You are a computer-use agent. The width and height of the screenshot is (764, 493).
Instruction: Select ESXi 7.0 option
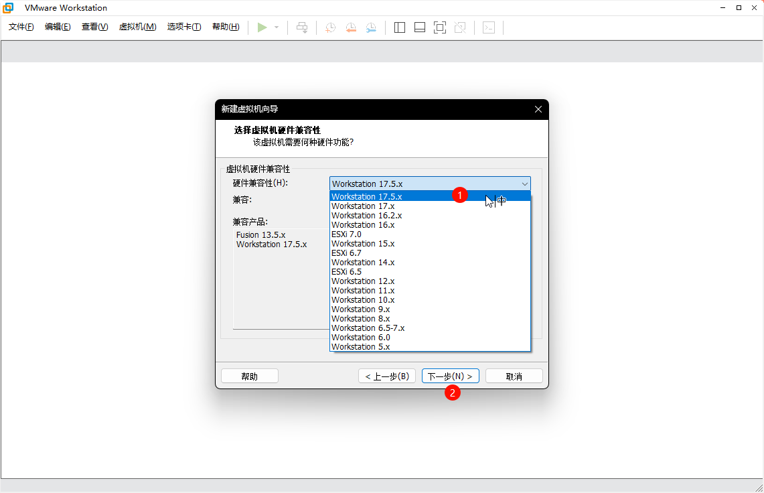pyautogui.click(x=430, y=234)
